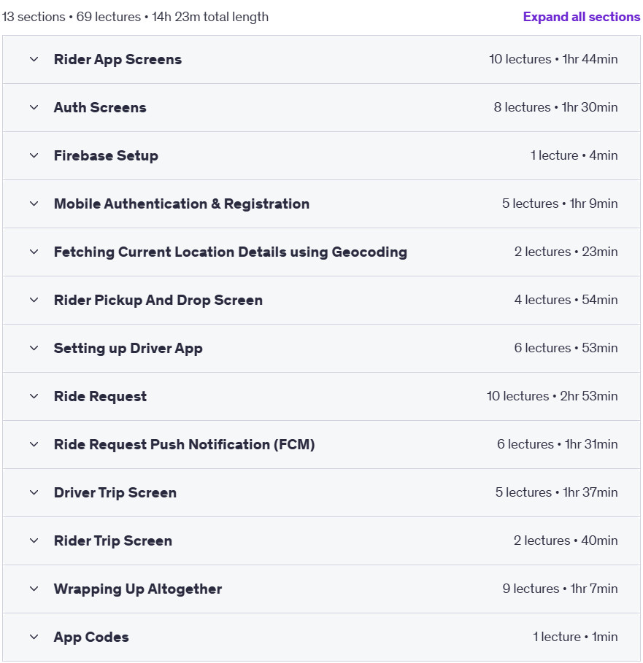The height and width of the screenshot is (663, 643).
Task: Select the Rider App Screens section title
Action: point(118,60)
